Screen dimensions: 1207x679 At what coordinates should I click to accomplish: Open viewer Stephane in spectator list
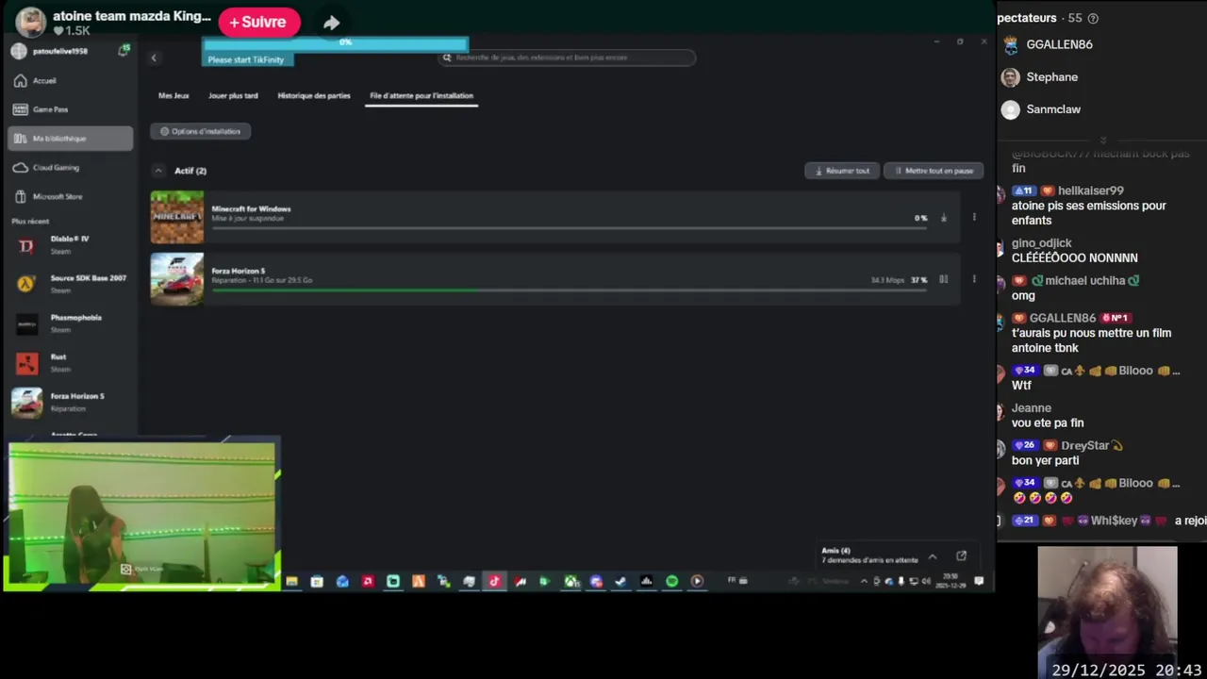pyautogui.click(x=1052, y=77)
